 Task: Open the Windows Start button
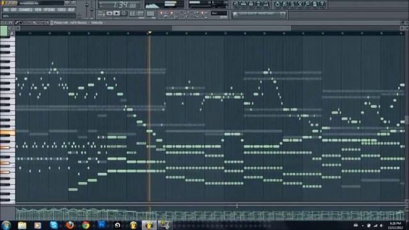(x=6, y=225)
